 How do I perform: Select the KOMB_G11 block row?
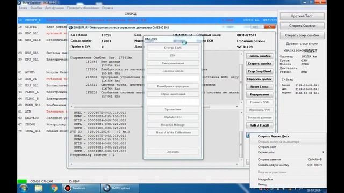[42, 105]
